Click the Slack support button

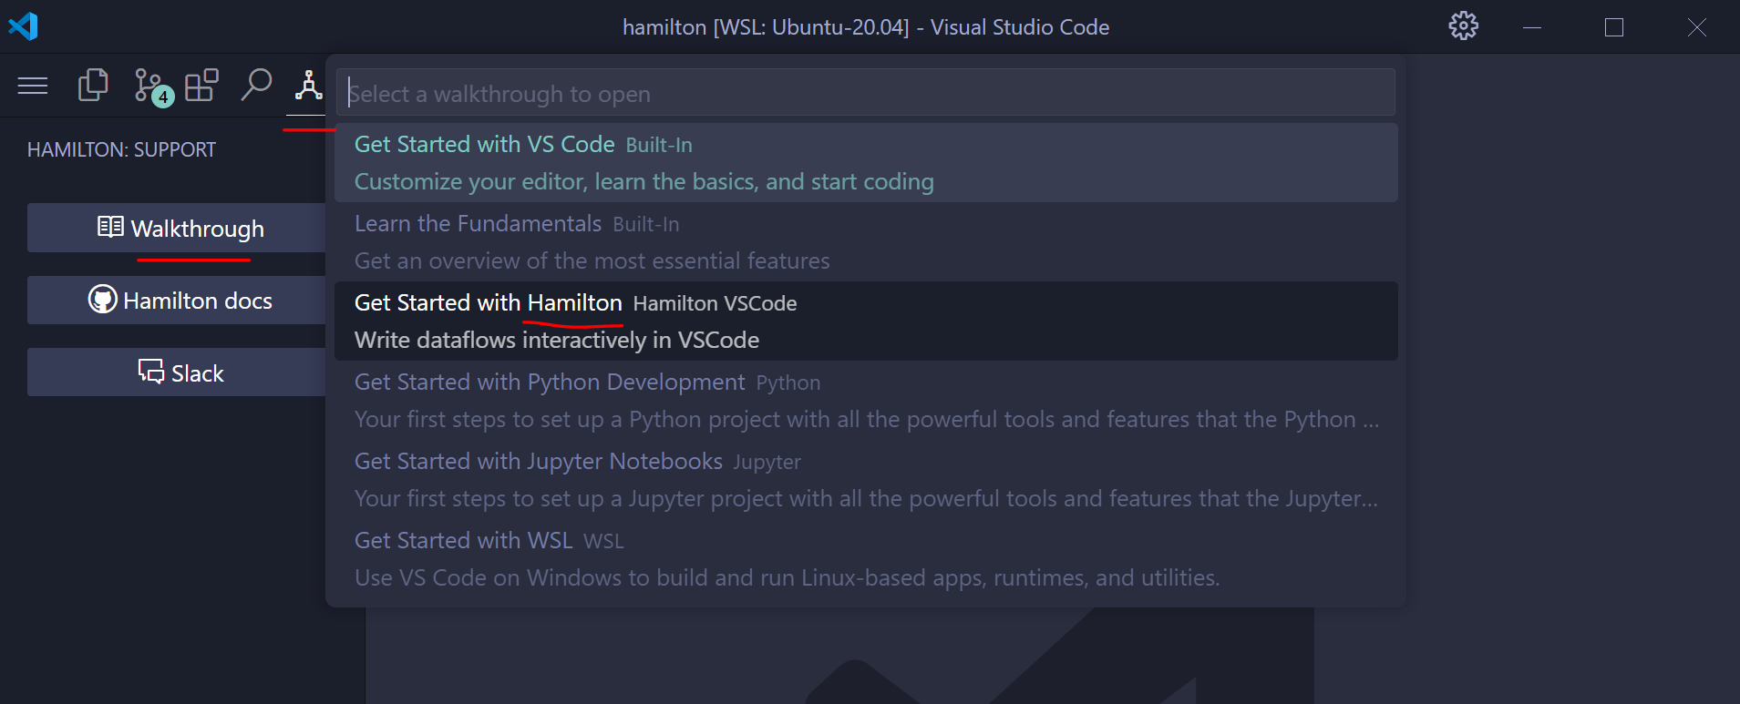tap(180, 372)
